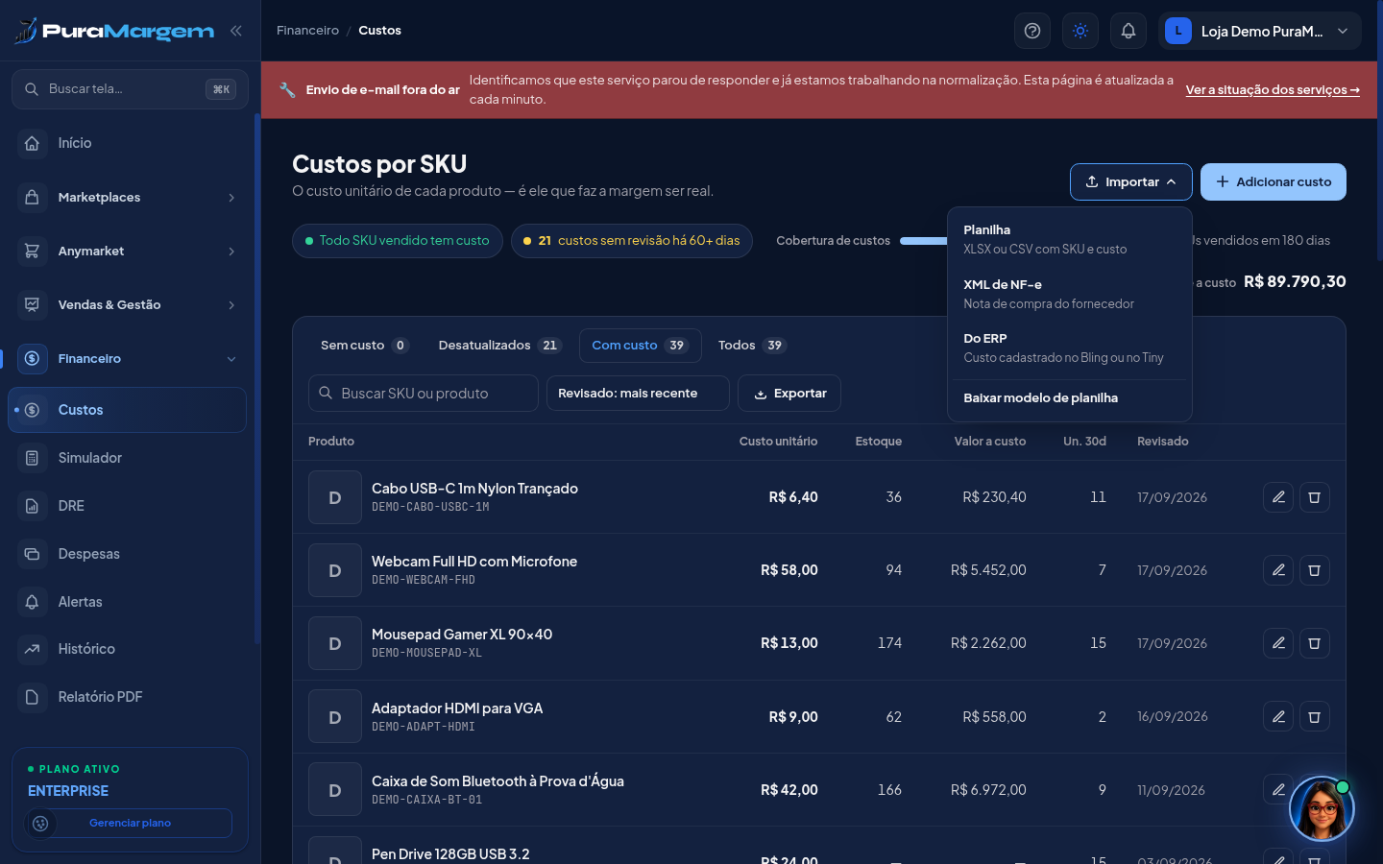Collapse the Financeiro menu
Screen dimensions: 1383x864
pos(128,358)
